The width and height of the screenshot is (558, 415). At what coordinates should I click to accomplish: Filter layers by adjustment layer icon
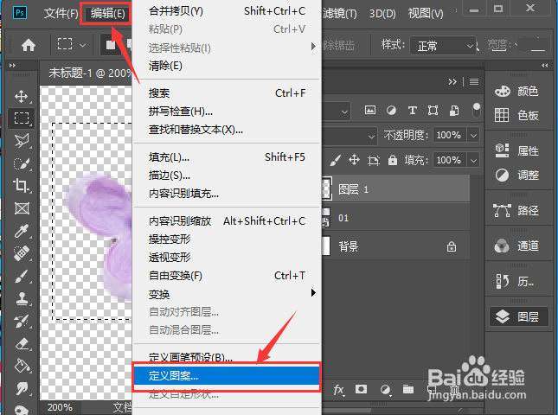(391, 111)
